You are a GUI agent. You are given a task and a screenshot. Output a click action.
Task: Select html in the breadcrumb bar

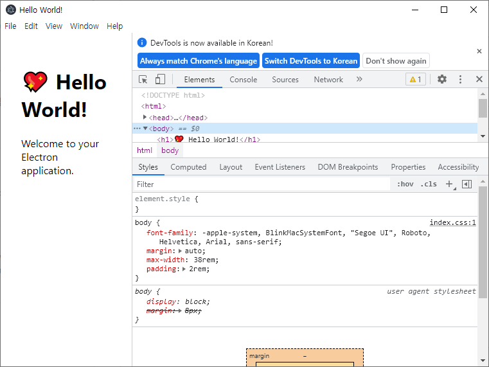click(145, 150)
